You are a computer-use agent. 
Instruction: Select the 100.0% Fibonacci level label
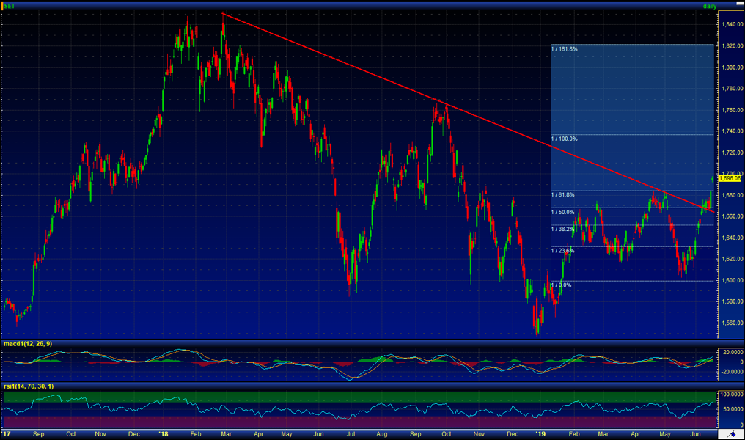coord(564,139)
